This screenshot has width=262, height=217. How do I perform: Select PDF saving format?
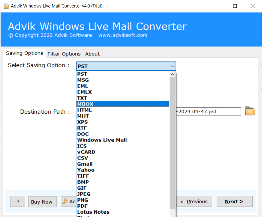[x=123, y=206]
